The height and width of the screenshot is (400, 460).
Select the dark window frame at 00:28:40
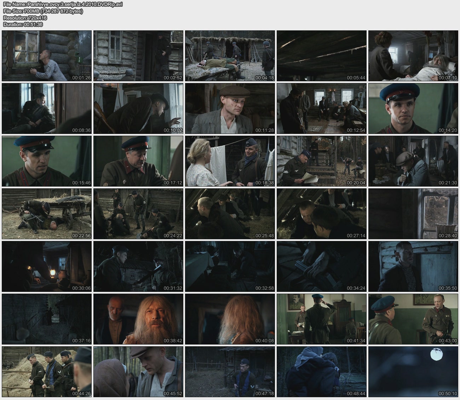(413, 214)
